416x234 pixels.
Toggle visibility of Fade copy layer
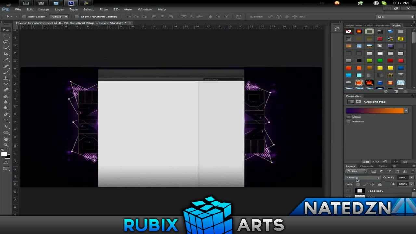[349, 191]
